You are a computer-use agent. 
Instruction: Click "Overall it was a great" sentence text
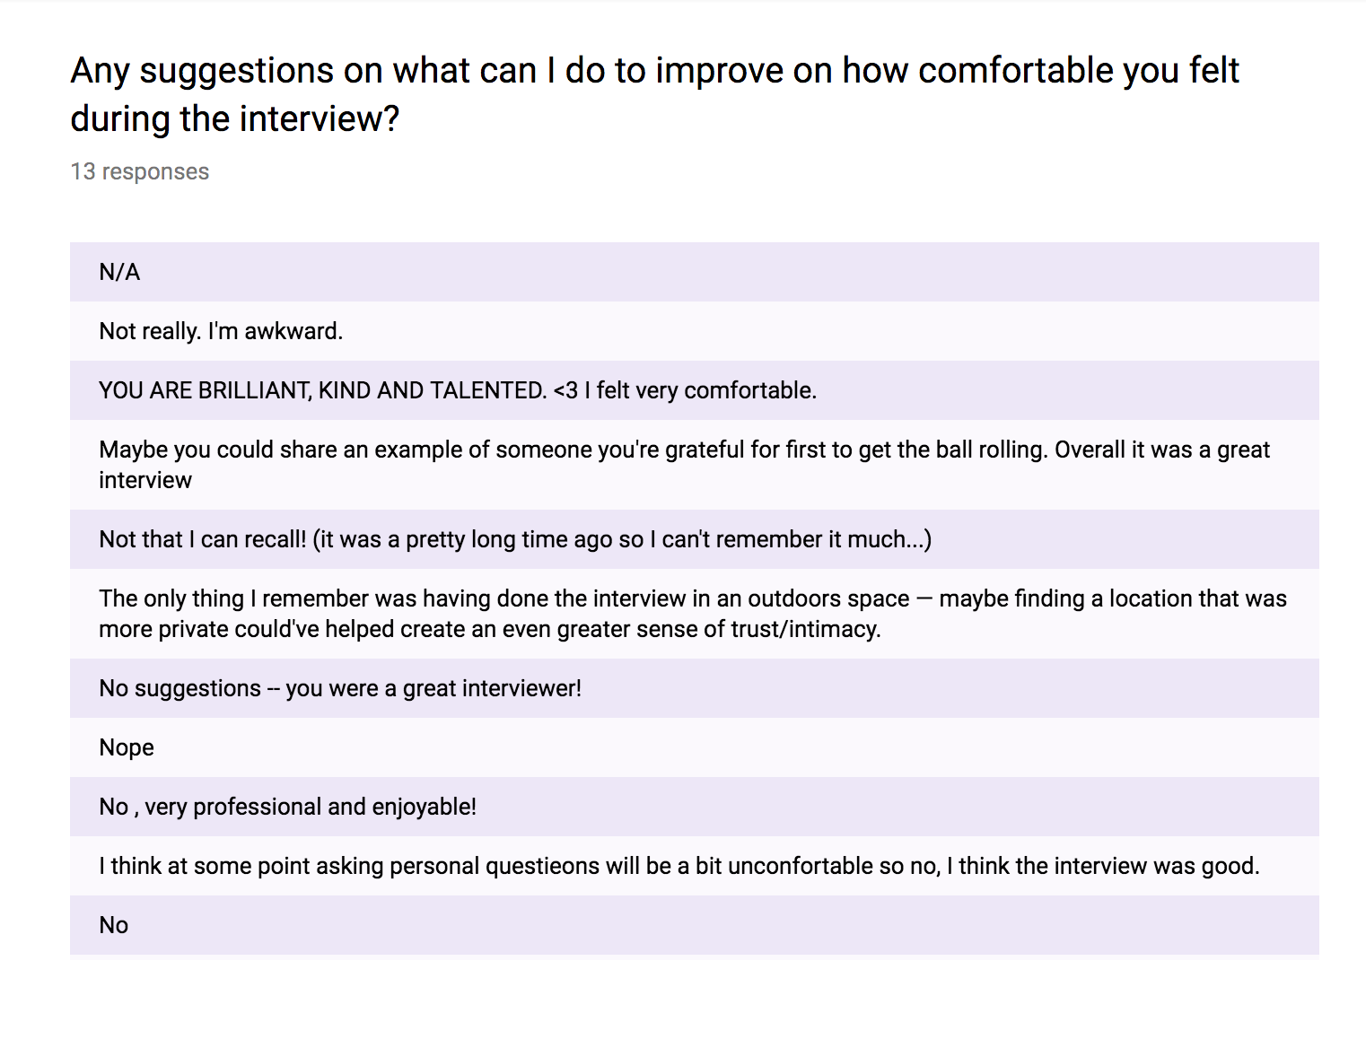coord(1162,450)
